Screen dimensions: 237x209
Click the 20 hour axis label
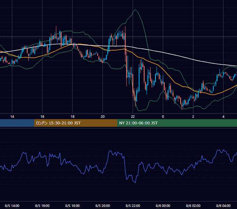tap(102, 117)
